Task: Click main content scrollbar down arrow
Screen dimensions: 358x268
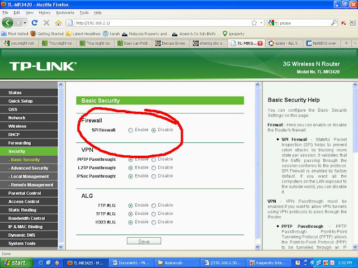Action: [257, 247]
